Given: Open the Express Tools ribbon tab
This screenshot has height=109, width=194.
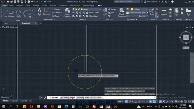Looking at the screenshot, I should coord(75,5).
